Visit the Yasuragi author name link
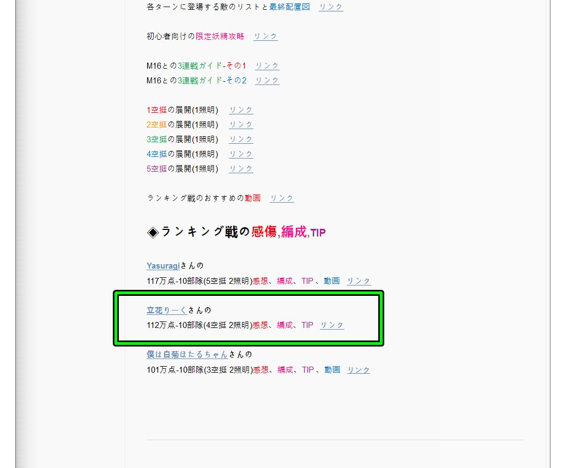Viewport: 575px width, 468px height. click(163, 266)
